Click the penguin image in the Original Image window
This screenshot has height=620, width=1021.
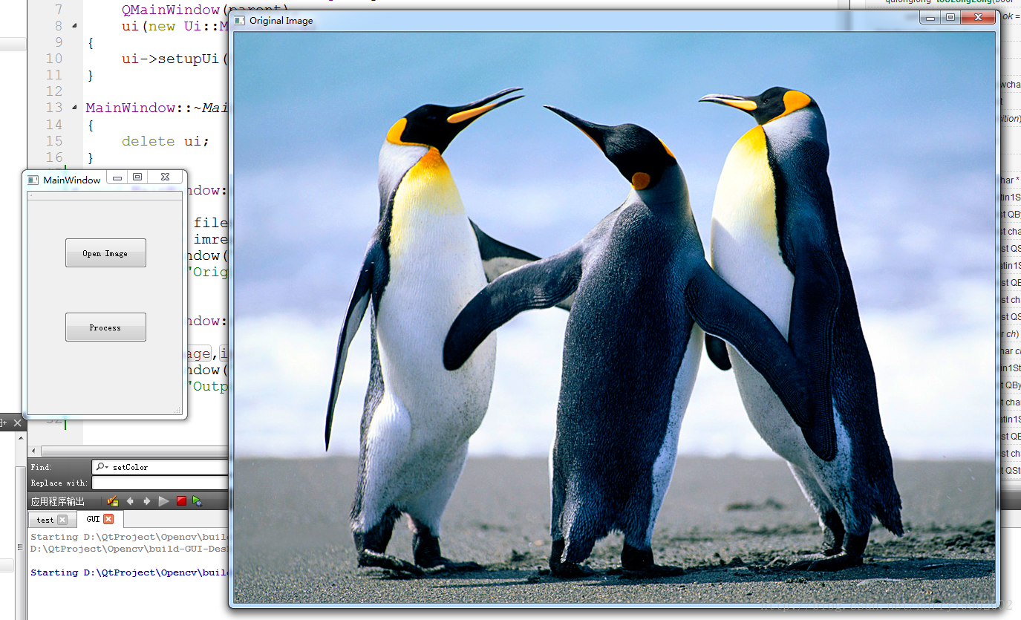[x=614, y=317]
